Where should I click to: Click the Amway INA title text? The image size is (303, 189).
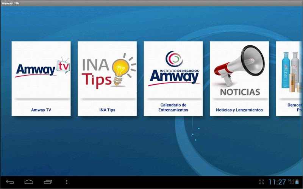pos(11,3)
